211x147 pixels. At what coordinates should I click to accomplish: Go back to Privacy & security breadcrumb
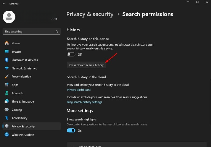tap(90, 14)
